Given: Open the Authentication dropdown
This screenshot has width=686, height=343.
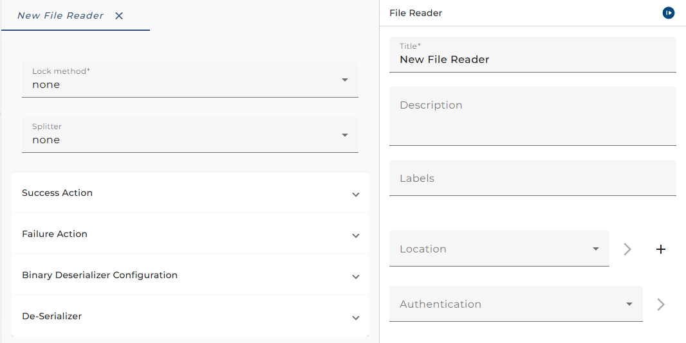Looking at the screenshot, I should [516, 304].
